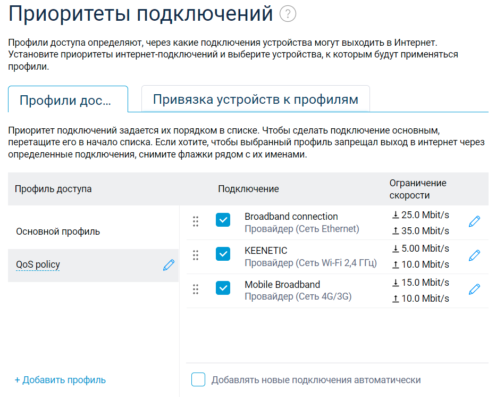Screen dimensions: 496x397
Task: Grab drag handle for Mobile Broadband
Action: click(196, 289)
